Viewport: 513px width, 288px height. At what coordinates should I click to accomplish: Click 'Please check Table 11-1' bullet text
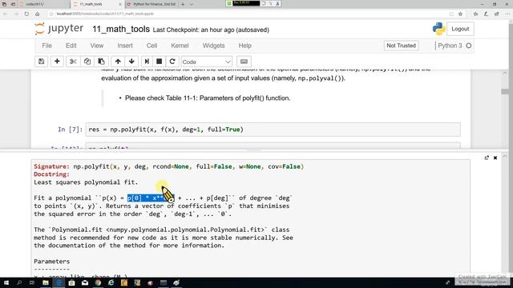click(x=208, y=98)
